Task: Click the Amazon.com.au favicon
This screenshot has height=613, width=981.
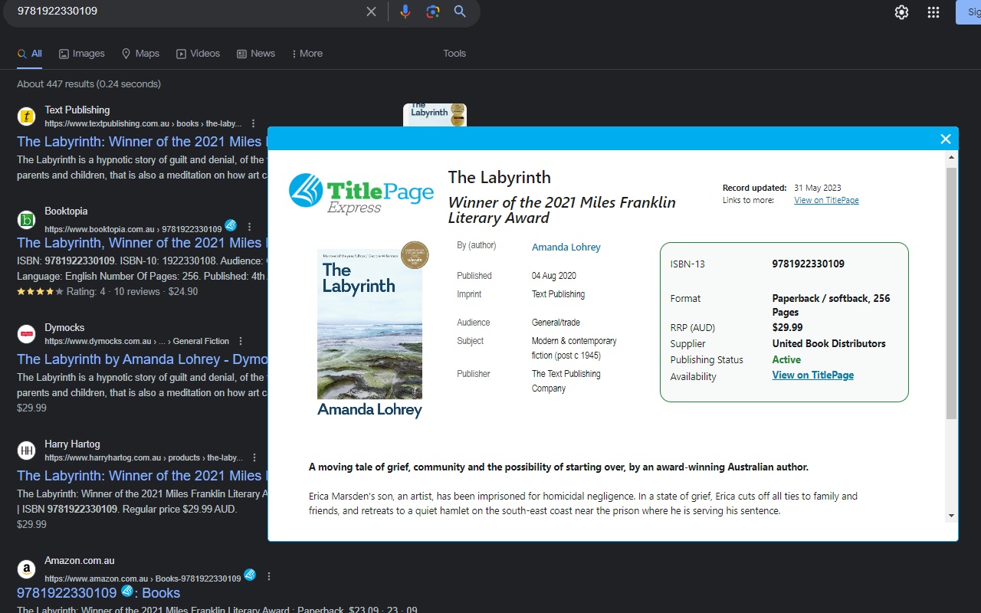Action: (x=27, y=569)
